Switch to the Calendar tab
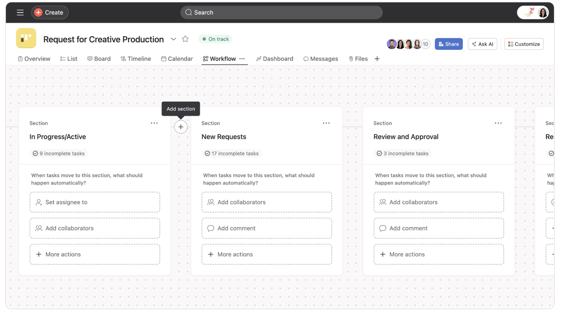Screen dimensions: 561x316 coord(177,58)
